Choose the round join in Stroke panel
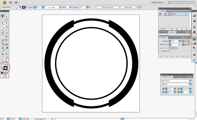Image resolution: width=197 pixels, height=120 pixels. (186, 45)
